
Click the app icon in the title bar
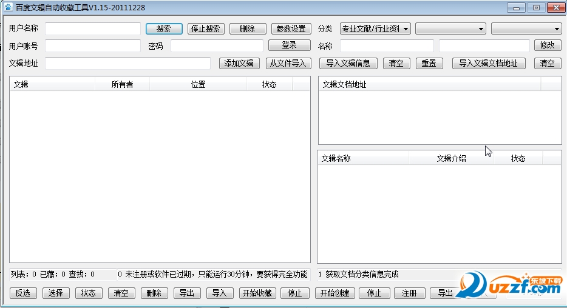pos(8,7)
